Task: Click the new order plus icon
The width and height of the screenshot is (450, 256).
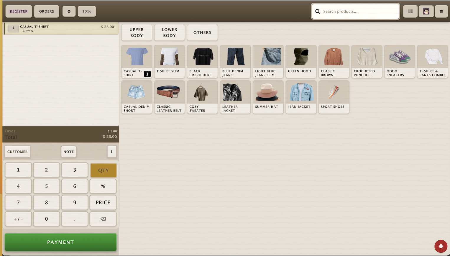Action: pyautogui.click(x=69, y=12)
